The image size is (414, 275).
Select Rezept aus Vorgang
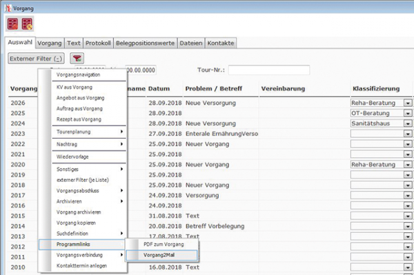click(x=79, y=119)
